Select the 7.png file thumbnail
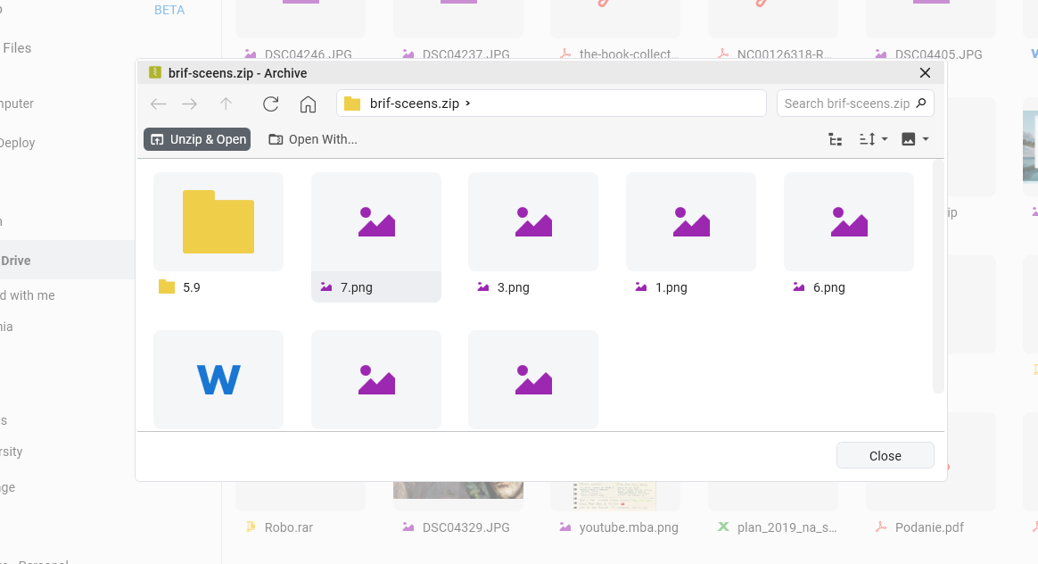Viewport: 1038px width, 564px height. [375, 222]
